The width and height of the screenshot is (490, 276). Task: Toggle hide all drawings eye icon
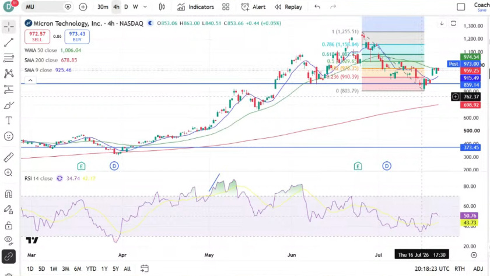click(x=9, y=240)
